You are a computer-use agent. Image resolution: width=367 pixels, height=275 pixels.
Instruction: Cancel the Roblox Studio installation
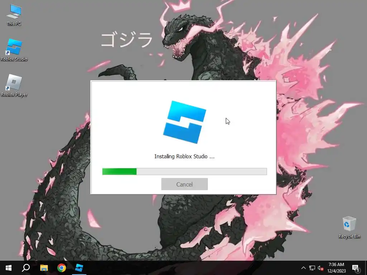tap(185, 184)
